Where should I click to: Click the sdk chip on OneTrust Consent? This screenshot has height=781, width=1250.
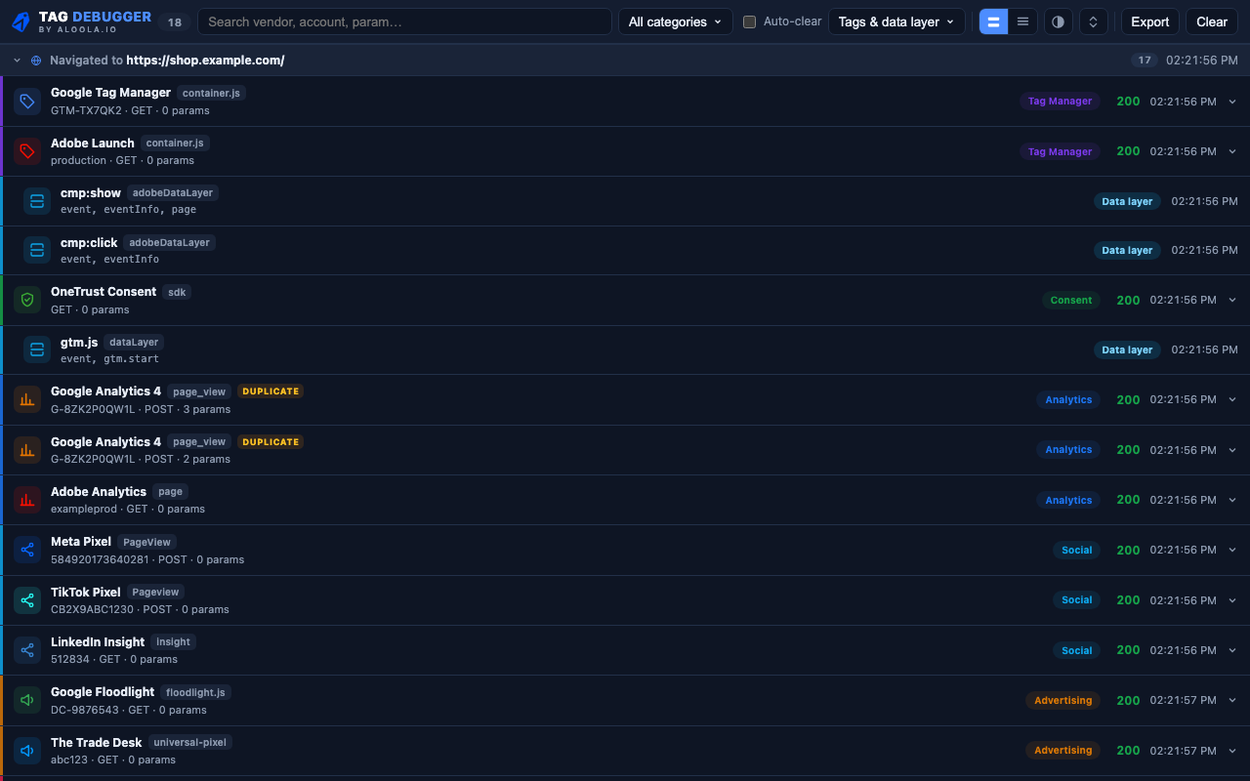[177, 292]
